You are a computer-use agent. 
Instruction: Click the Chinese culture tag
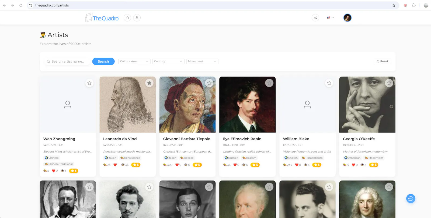click(x=52, y=158)
